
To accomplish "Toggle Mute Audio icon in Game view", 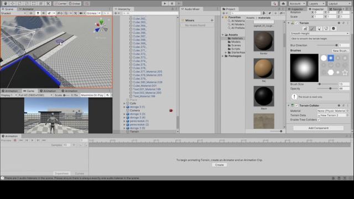I will click(108, 95).
